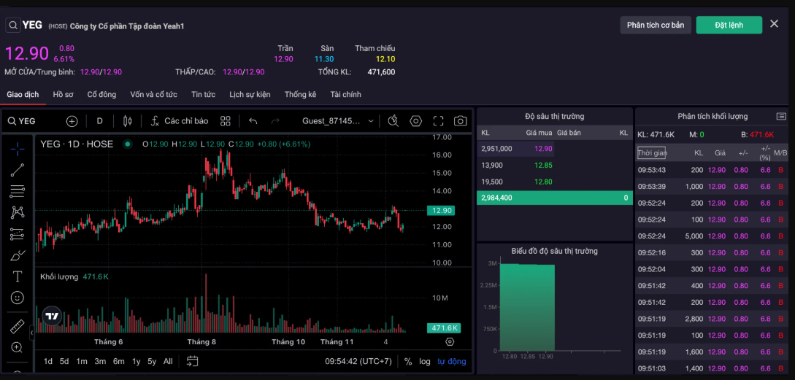Image resolution: width=795 pixels, height=380 pixels.
Task: Click the Đặt lệnh order button
Action: click(x=729, y=25)
